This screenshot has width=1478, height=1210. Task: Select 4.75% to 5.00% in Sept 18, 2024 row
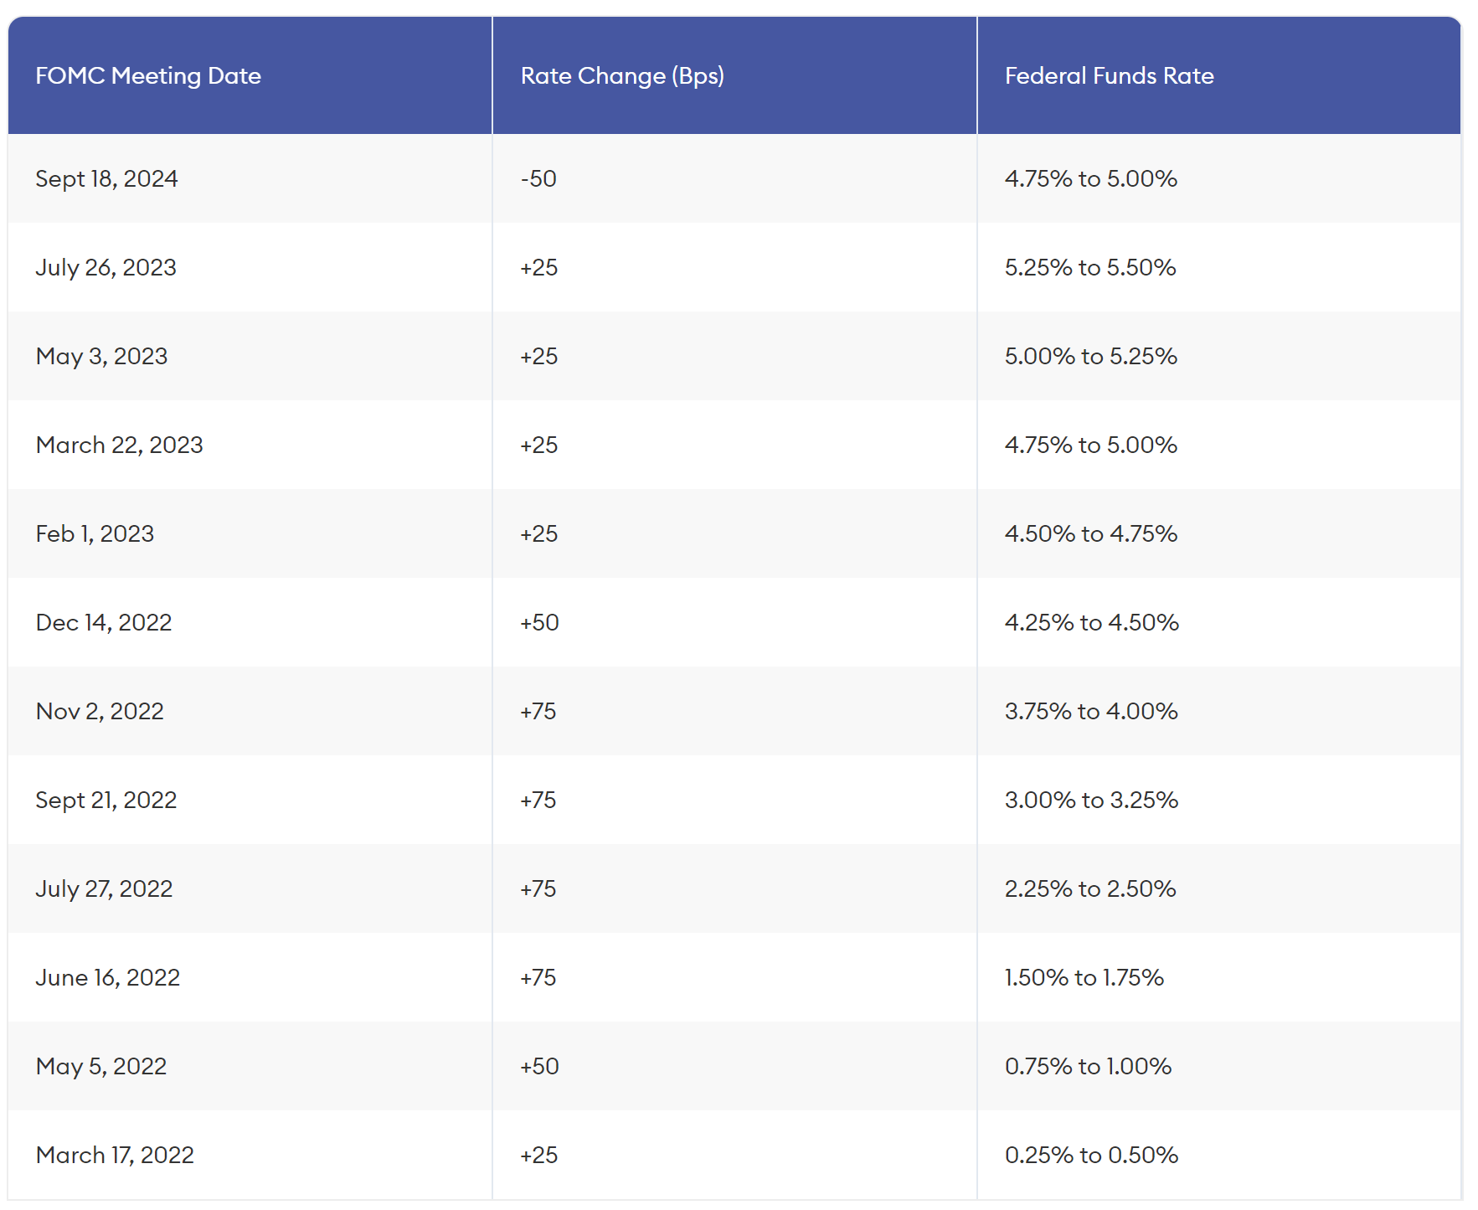(1091, 179)
